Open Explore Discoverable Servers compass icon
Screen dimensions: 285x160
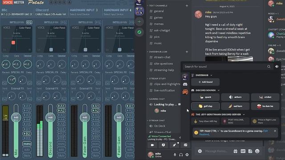point(139,32)
